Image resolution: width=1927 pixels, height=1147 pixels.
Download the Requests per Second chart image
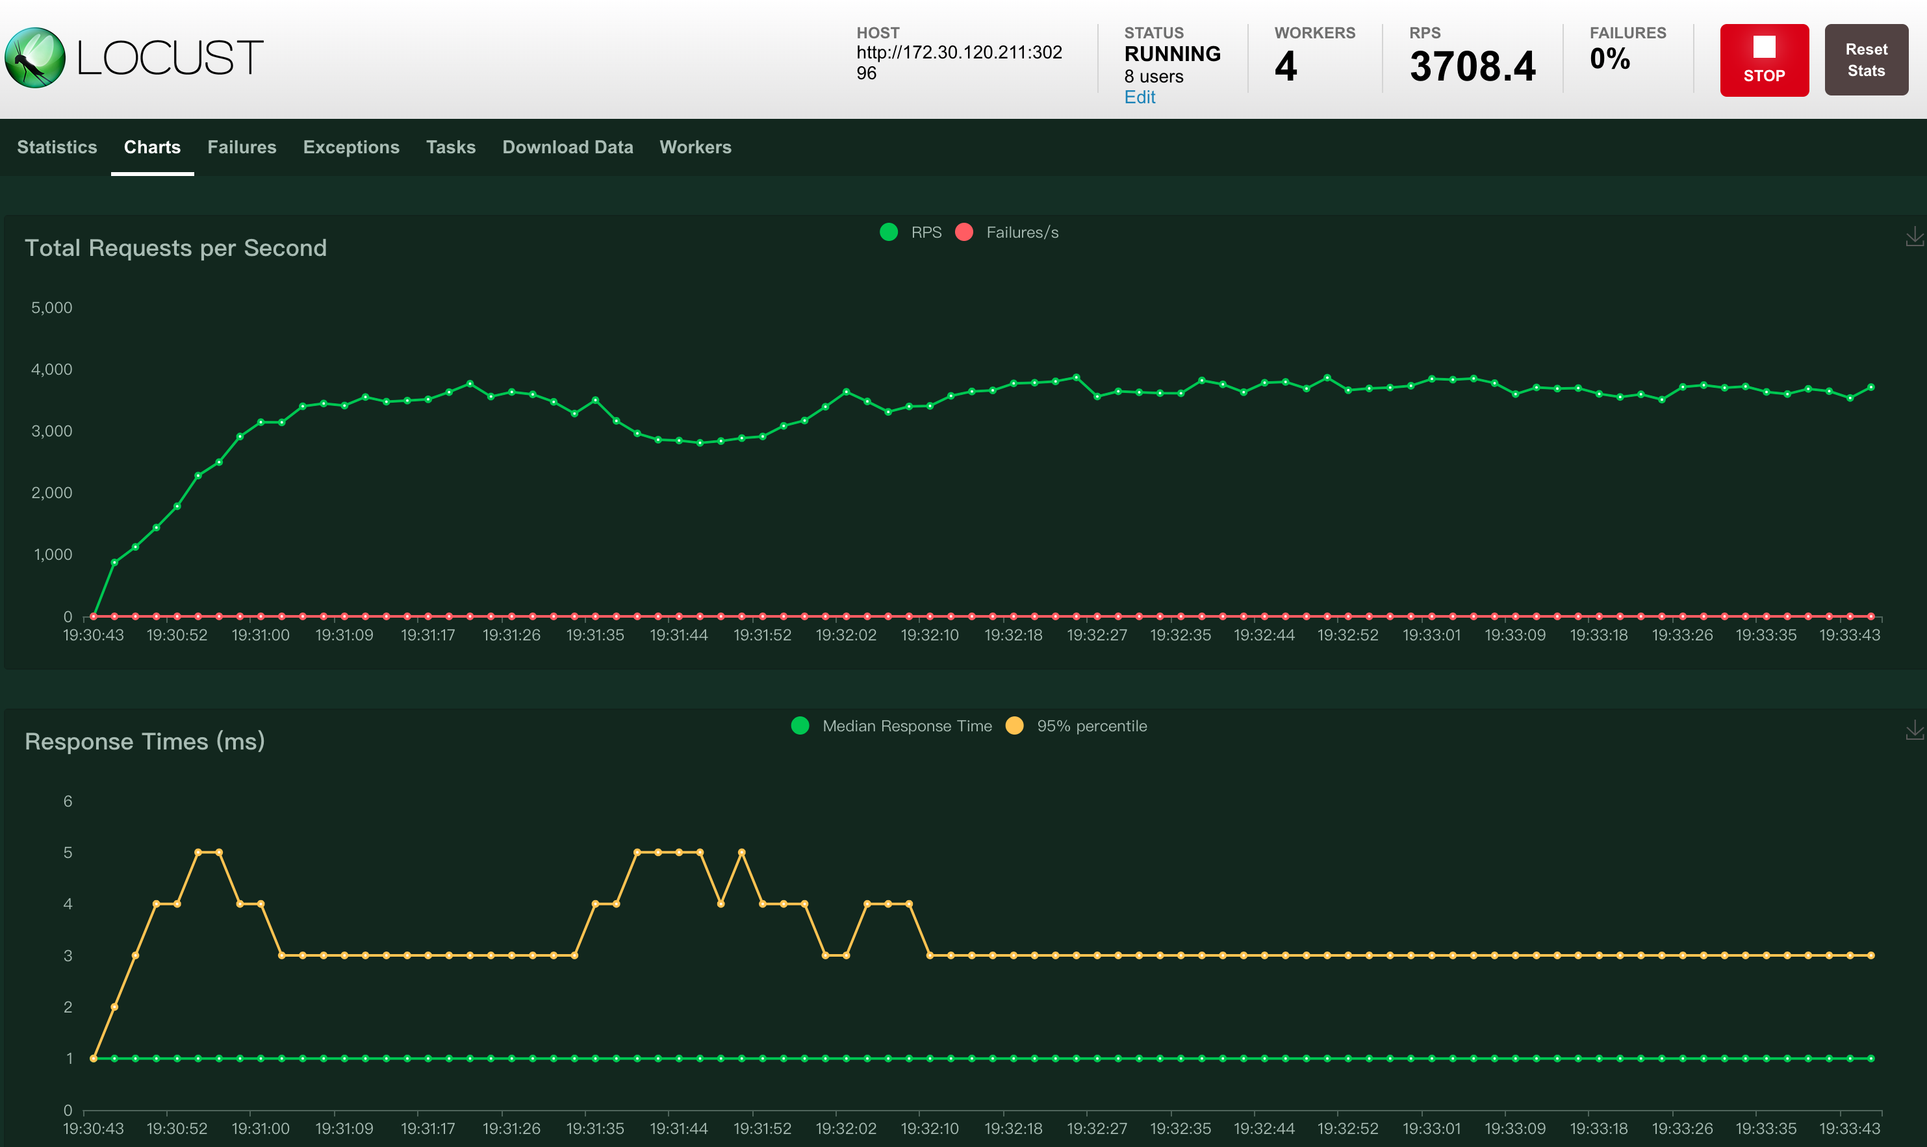coord(1914,236)
